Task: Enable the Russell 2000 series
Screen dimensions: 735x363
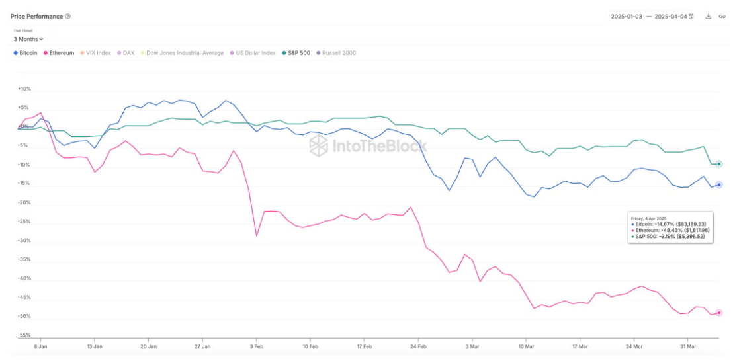Action: (x=338, y=52)
